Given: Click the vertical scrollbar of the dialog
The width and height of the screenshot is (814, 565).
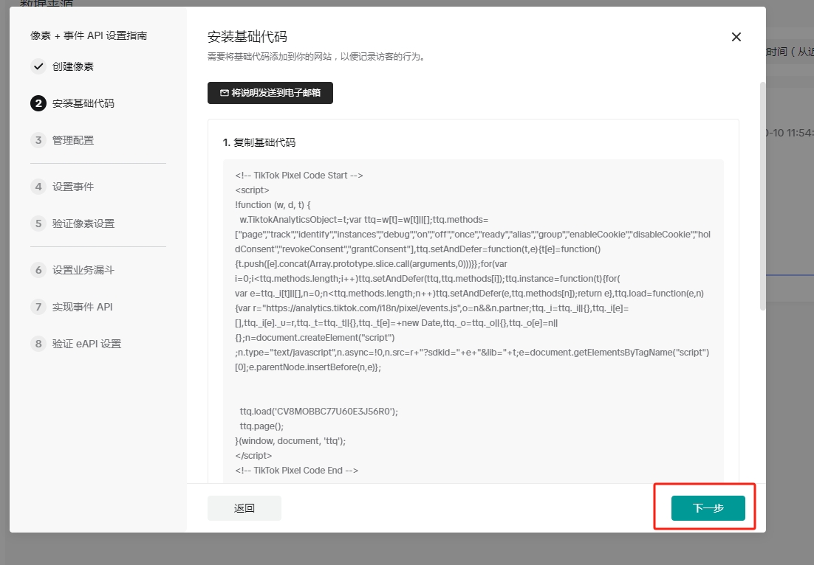Looking at the screenshot, I should [x=762, y=196].
